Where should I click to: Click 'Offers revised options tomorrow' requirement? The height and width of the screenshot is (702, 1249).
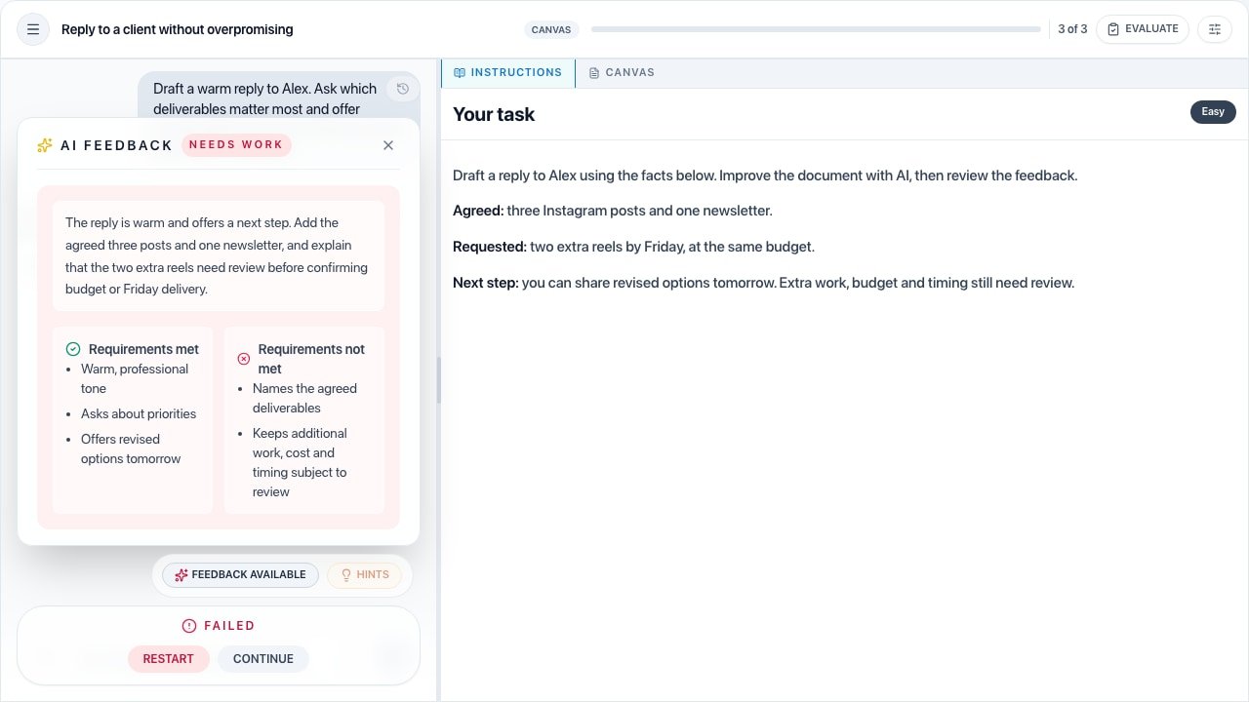131,449
